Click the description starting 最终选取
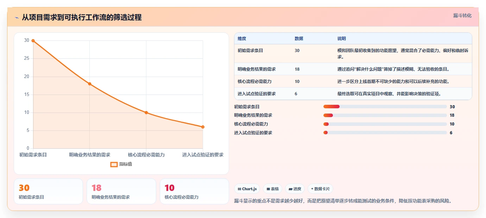The width and height of the screenshot is (486, 218). coord(389,94)
